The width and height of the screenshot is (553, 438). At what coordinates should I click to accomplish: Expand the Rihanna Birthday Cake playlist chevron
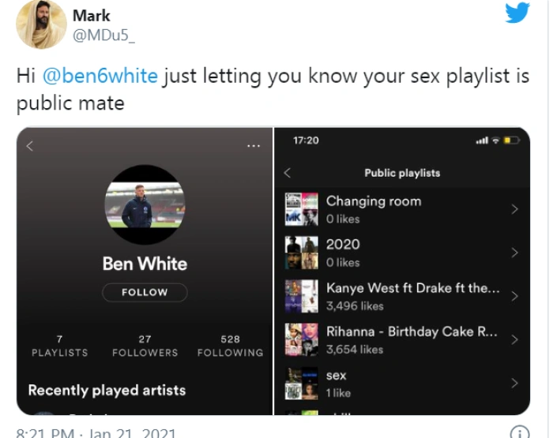pyautogui.click(x=514, y=339)
